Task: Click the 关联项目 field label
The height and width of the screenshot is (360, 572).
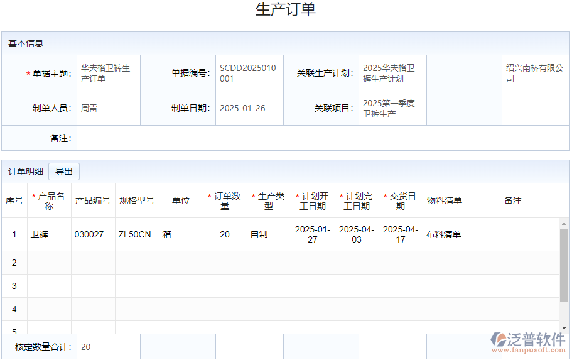Action: pos(334,108)
